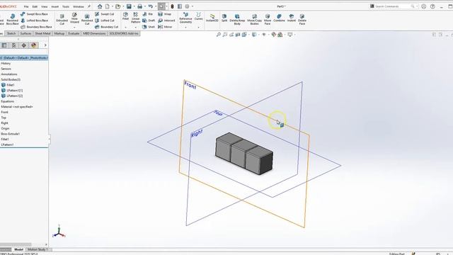
Task: Open the Tools menu
Action: [66, 6]
